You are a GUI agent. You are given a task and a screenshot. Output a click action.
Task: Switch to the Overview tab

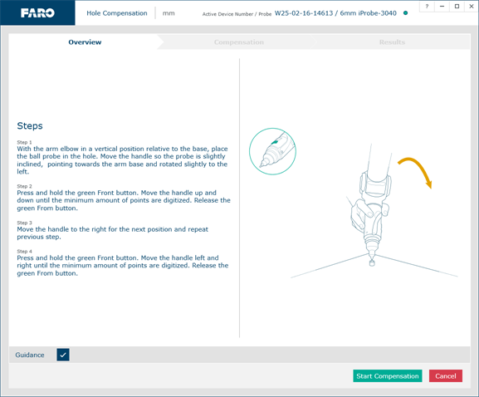point(85,42)
